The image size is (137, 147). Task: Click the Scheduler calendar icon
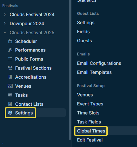pyautogui.click(x=10, y=41)
